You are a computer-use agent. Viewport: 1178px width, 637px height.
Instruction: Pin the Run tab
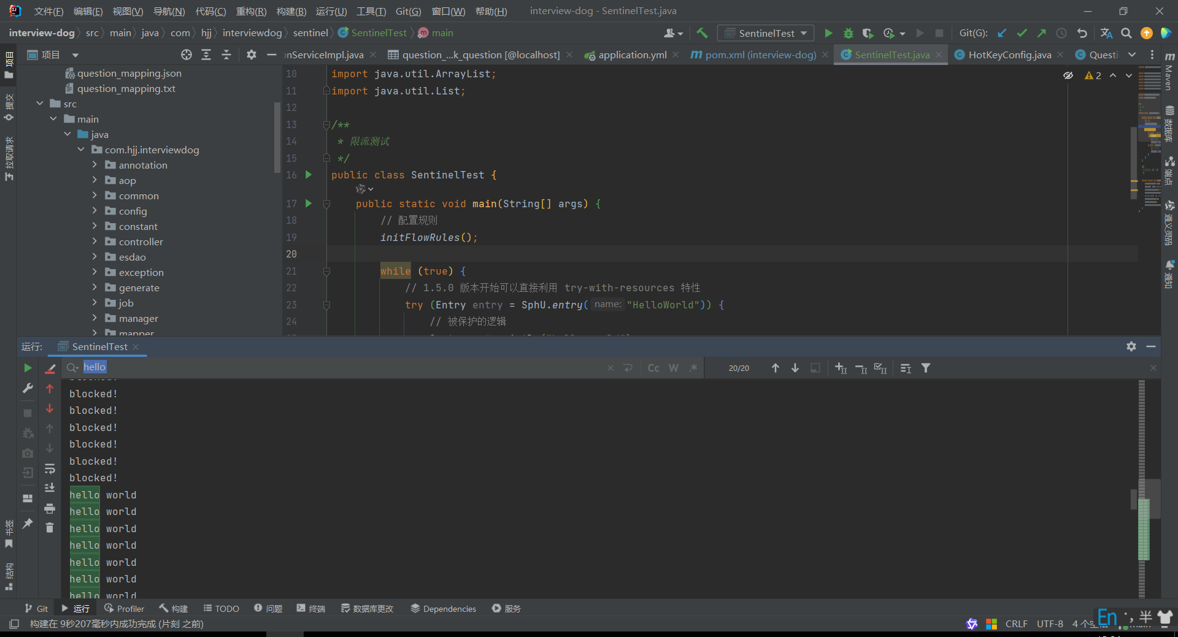[28, 523]
